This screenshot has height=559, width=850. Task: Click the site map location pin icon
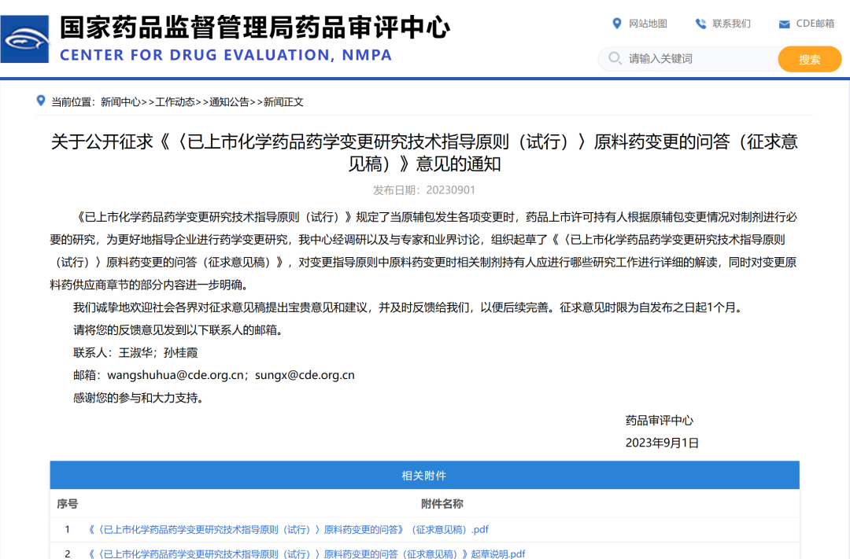tap(616, 24)
